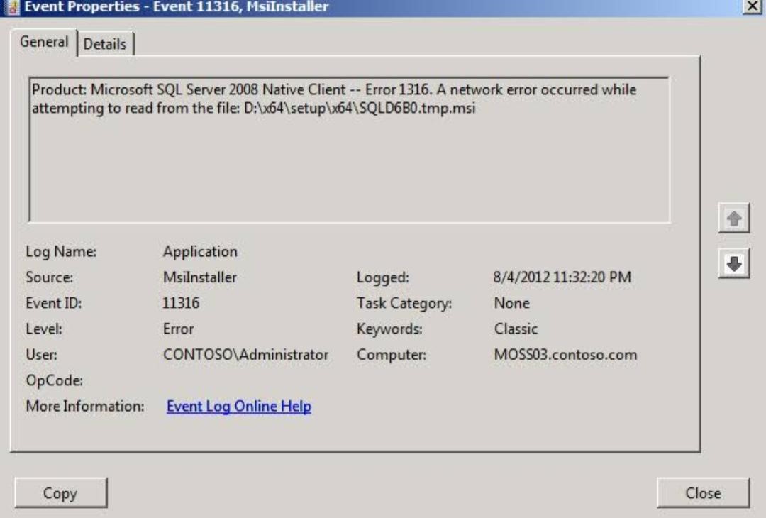Image resolution: width=766 pixels, height=518 pixels.
Task: Select computer name MOSS03.contoso.com
Action: [x=566, y=354]
